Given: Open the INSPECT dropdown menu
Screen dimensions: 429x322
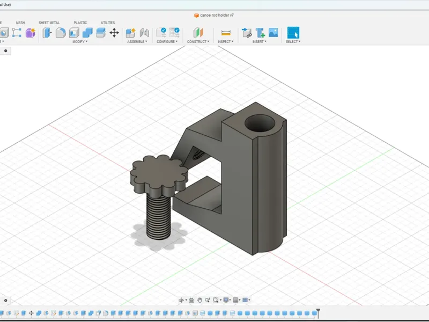Looking at the screenshot, I should click(x=226, y=42).
